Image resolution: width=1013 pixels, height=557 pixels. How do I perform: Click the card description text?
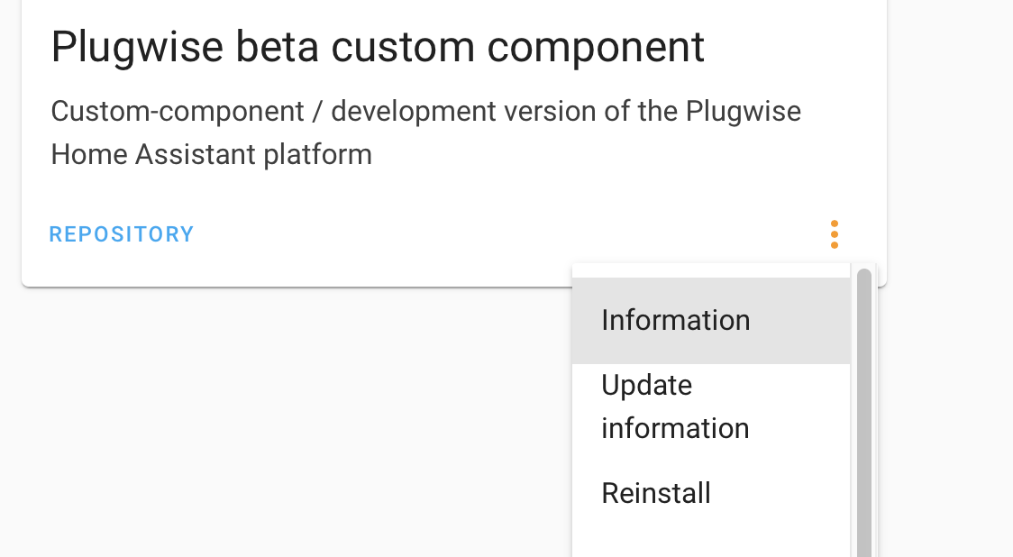[x=425, y=132]
